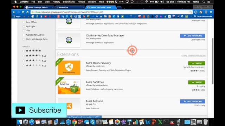Tick Works with Google Drive checkbox
Screen dimensions: 225x126
click(x=24, y=39)
